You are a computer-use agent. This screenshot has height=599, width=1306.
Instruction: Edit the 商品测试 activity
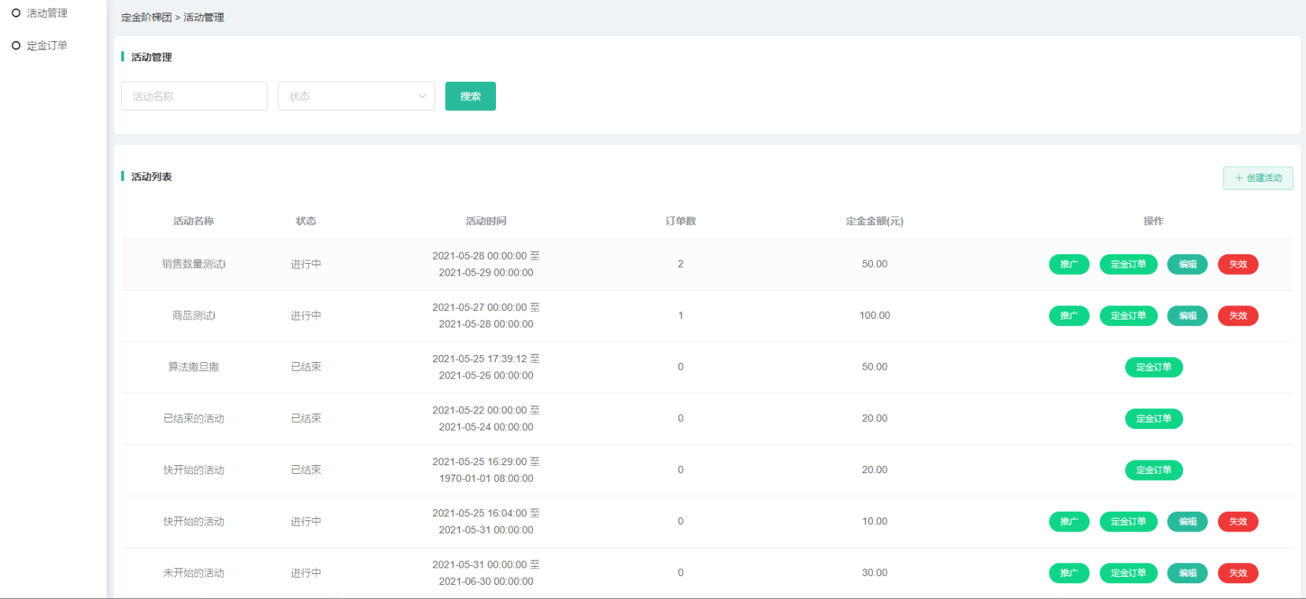(x=1187, y=316)
